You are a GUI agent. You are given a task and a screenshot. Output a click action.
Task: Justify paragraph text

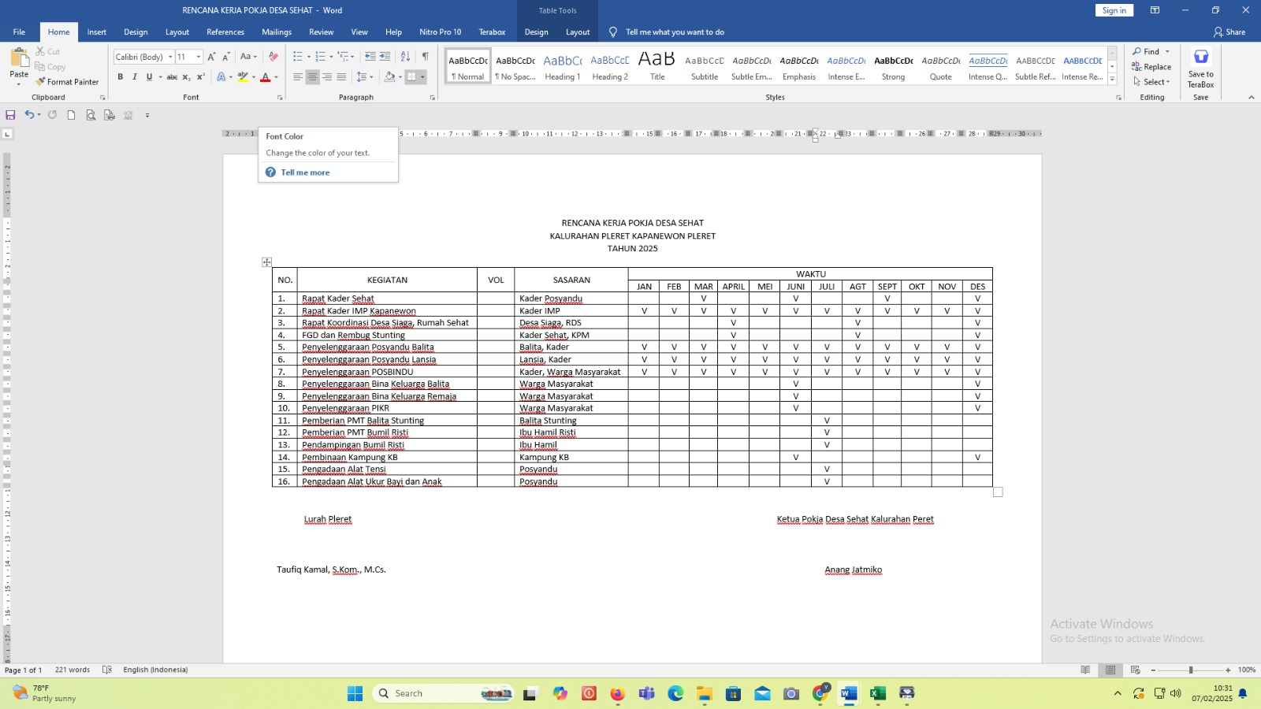(x=341, y=77)
